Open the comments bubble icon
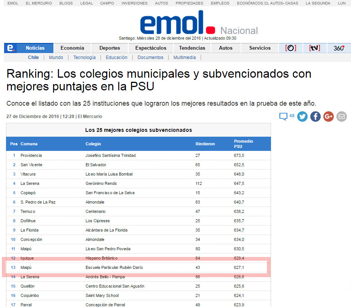 tap(283, 117)
